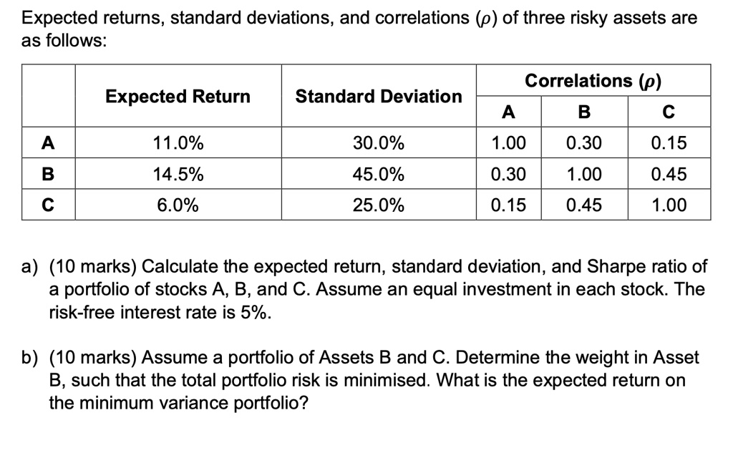This screenshot has height=453, width=733.
Task: Select the 45.0% standard deviation cell
Action: point(379,174)
